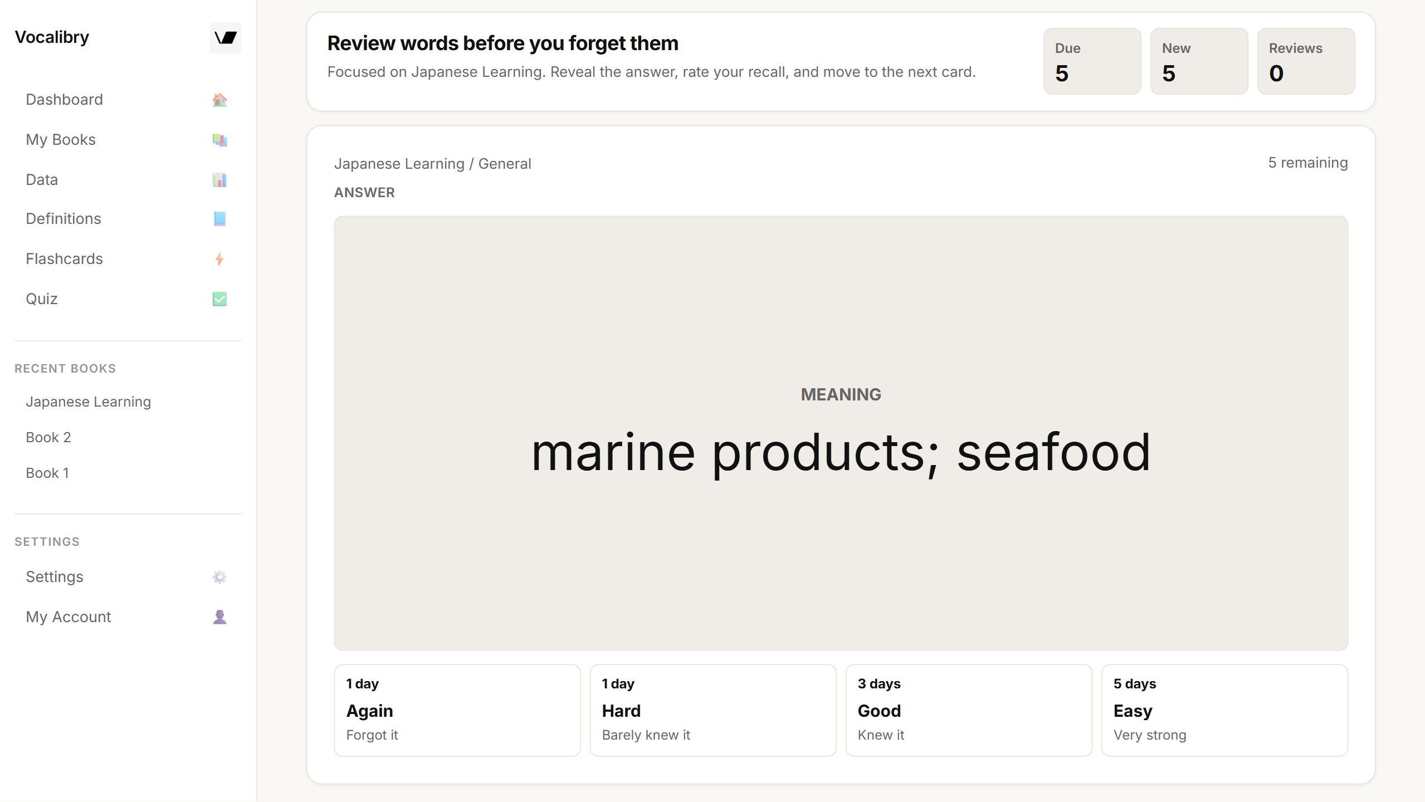
Task: Click the 'Review words before you forget them' heading
Action: 502,43
